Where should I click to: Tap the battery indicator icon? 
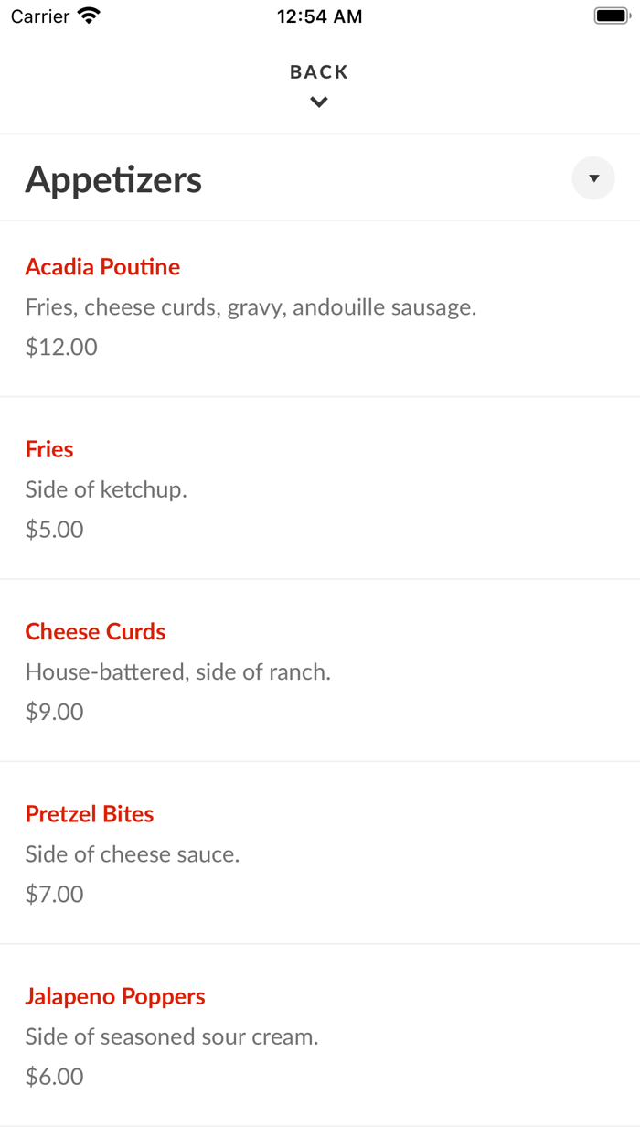coord(611,16)
